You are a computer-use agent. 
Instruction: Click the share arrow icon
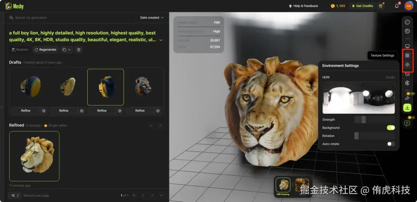tap(407, 98)
